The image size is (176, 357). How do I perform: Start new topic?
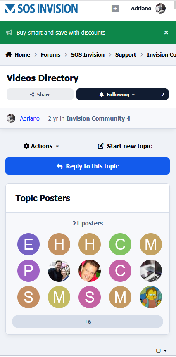125,146
